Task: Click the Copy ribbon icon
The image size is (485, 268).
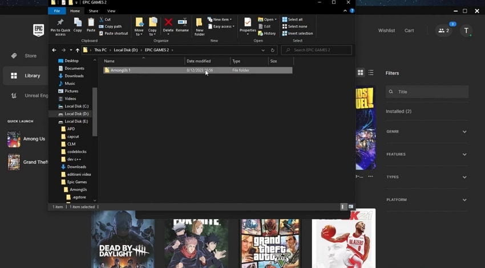Action: (x=78, y=24)
